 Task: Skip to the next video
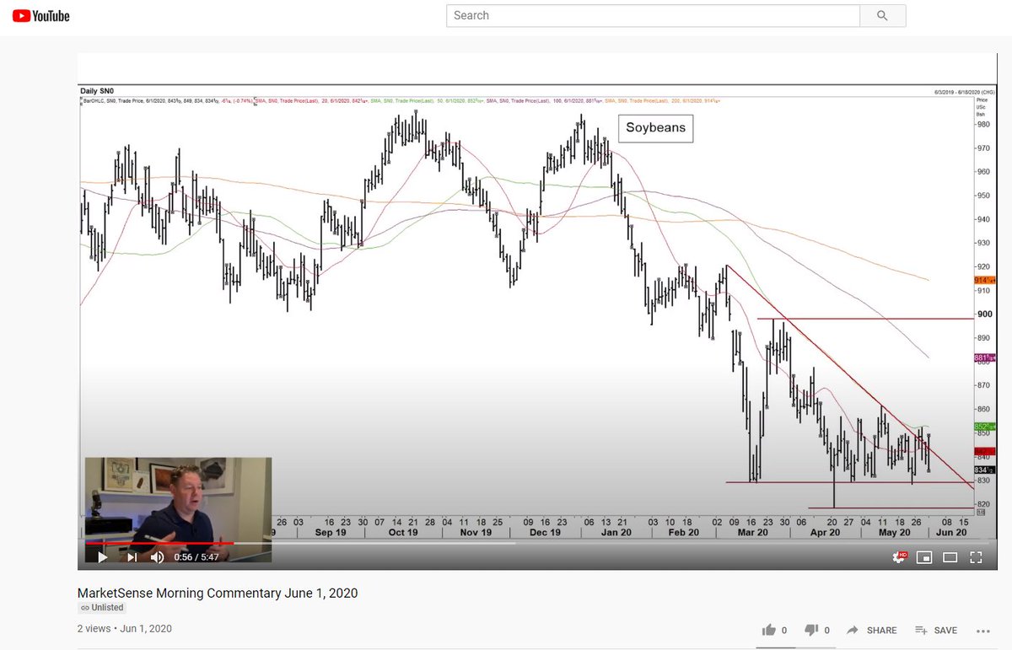pos(132,557)
